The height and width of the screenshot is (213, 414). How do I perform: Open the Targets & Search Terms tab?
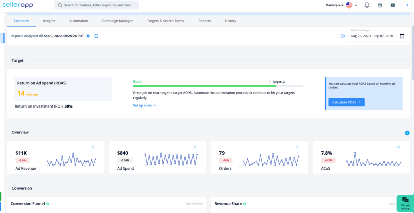tap(166, 21)
